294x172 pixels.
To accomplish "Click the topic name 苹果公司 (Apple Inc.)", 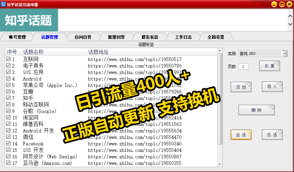I will coord(50,85).
